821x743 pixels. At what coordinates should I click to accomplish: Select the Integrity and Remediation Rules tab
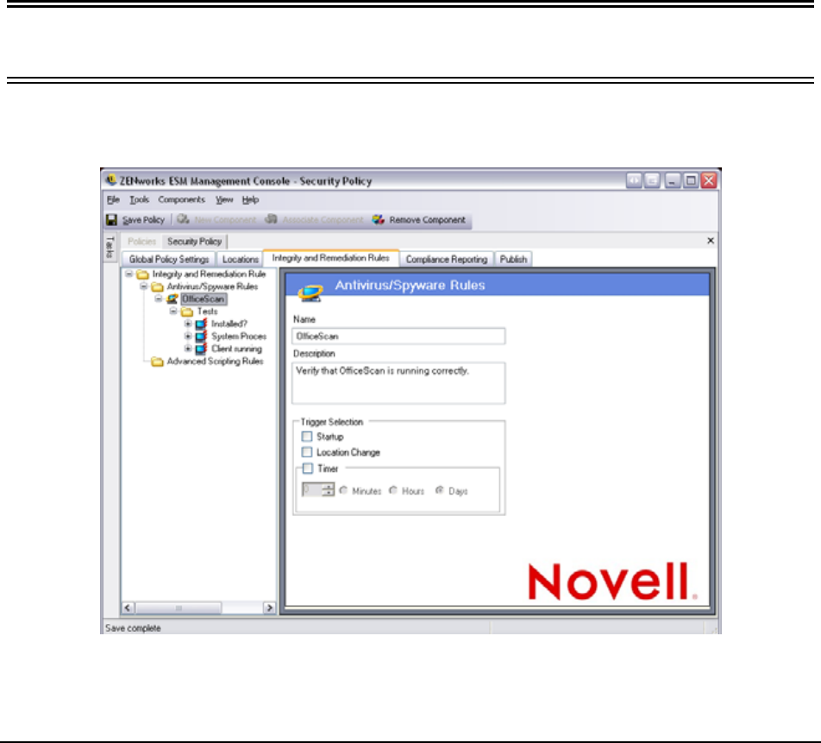(330, 258)
